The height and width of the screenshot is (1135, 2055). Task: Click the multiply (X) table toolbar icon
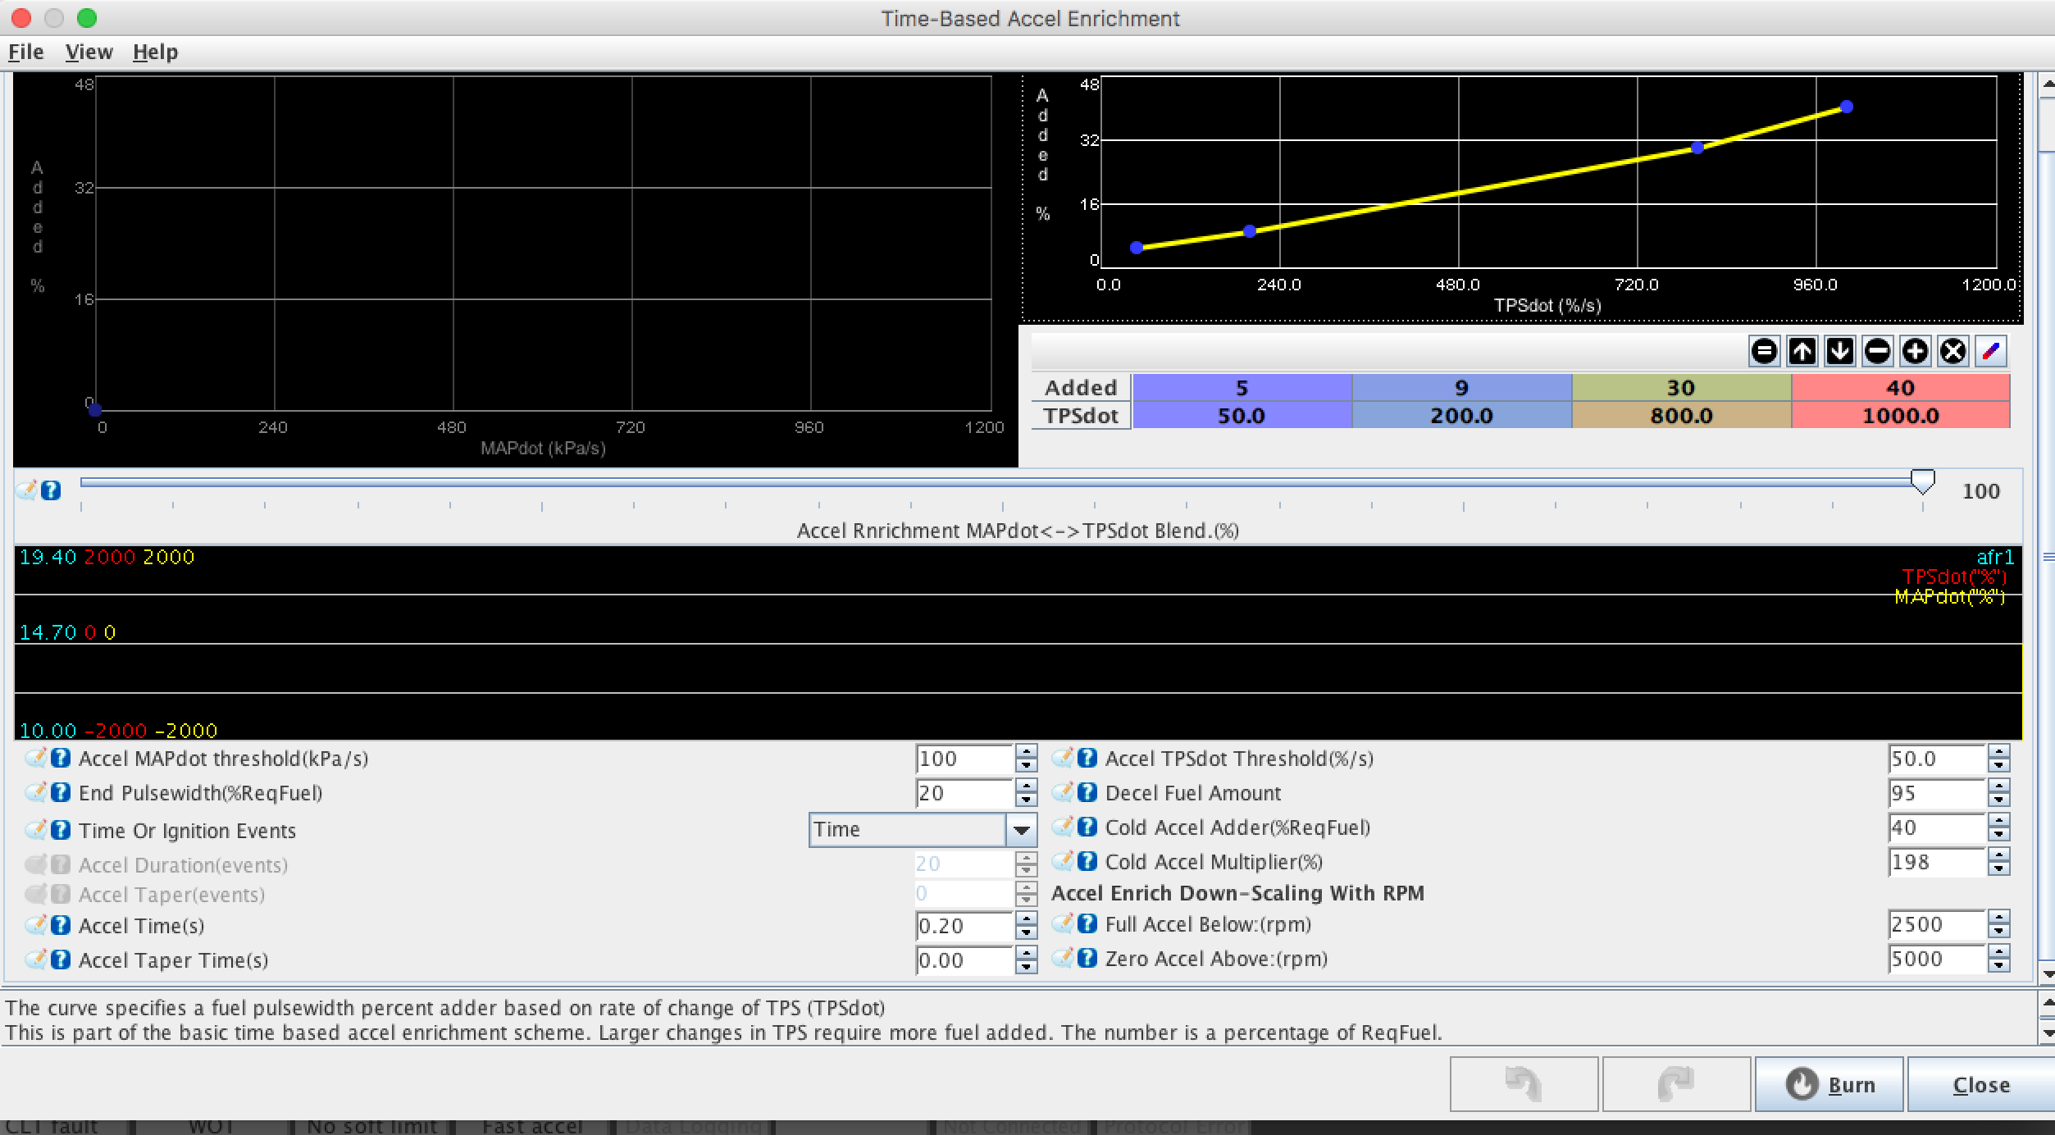1953,352
